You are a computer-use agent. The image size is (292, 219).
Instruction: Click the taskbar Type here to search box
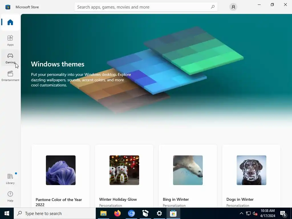(55, 213)
